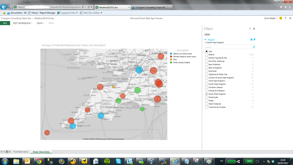Open browser tools gear icon
This screenshot has height=165, width=293.
point(290,7)
